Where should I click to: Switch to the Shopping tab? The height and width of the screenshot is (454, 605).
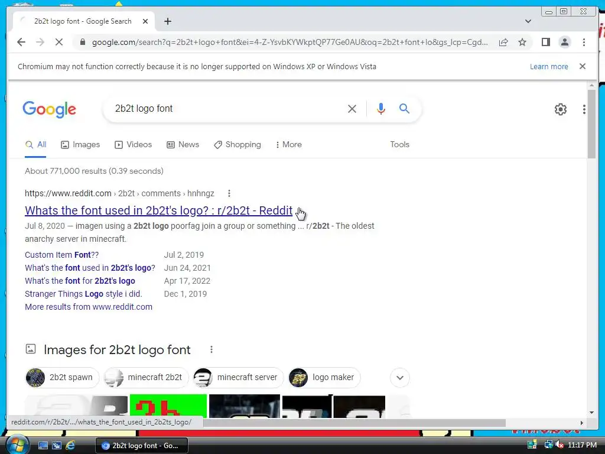238,145
